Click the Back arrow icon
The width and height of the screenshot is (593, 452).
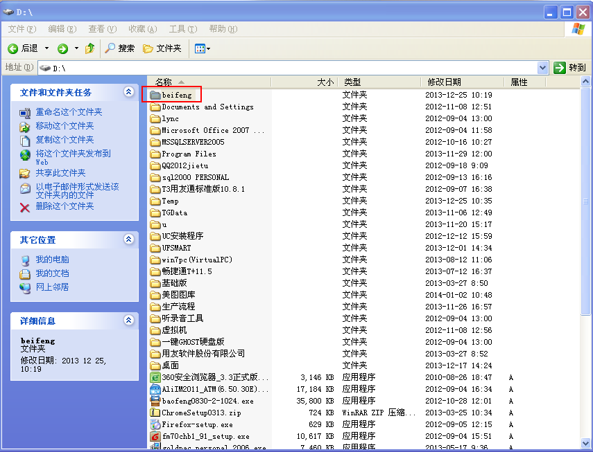[x=13, y=48]
